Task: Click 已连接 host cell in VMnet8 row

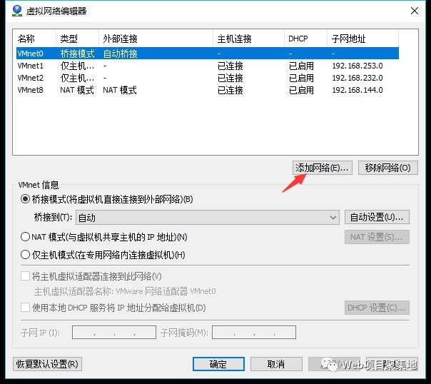Action: tap(230, 90)
